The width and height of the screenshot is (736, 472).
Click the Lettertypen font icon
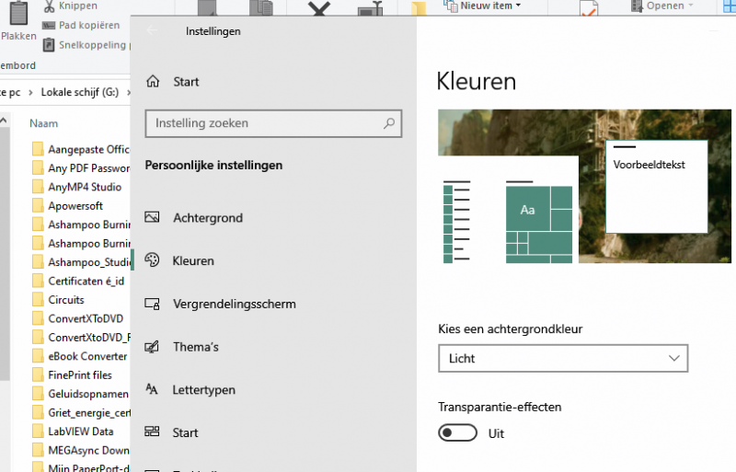tap(153, 389)
